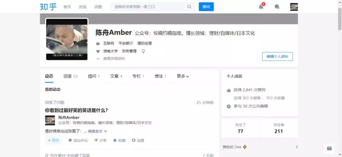The width and height of the screenshot is (342, 157).
Task: Click the search magnifier icon
Action: (x=189, y=7)
